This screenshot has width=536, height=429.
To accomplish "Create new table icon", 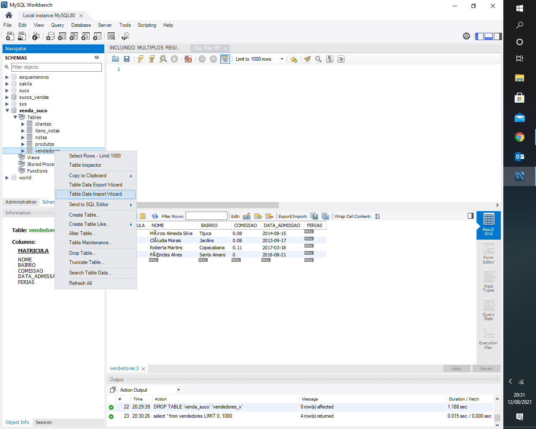I will [62, 36].
